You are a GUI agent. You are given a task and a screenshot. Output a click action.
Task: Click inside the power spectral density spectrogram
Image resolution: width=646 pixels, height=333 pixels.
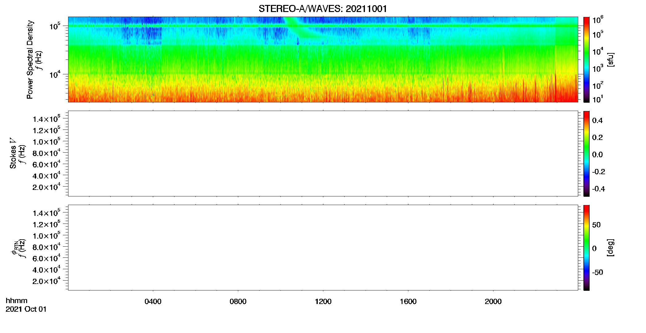click(323, 60)
